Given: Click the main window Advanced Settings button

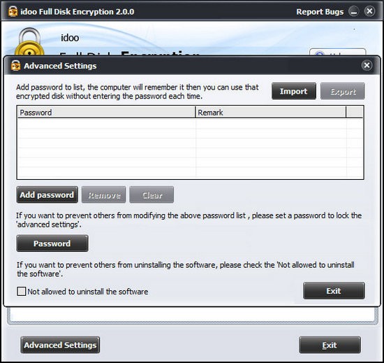Looking at the screenshot, I should pos(60,345).
